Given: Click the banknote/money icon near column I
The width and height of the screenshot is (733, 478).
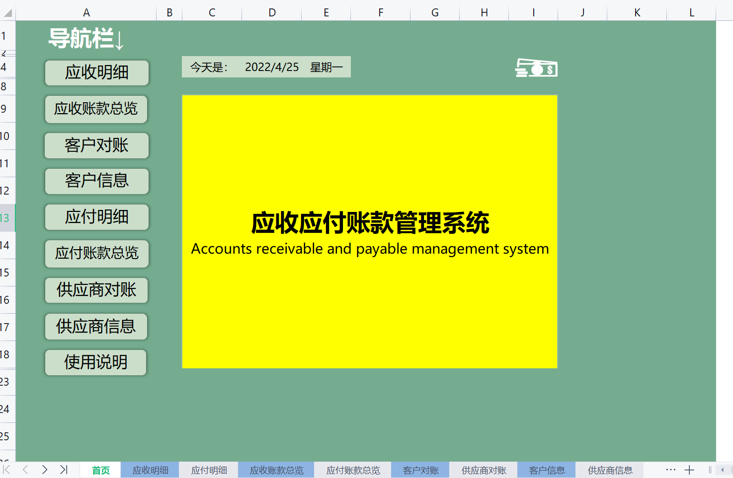Looking at the screenshot, I should 536,68.
